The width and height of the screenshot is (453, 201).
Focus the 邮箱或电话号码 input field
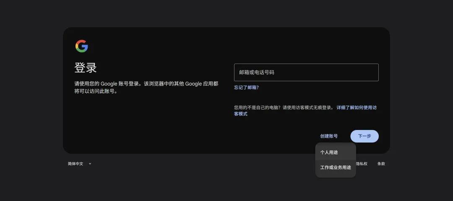coord(306,72)
